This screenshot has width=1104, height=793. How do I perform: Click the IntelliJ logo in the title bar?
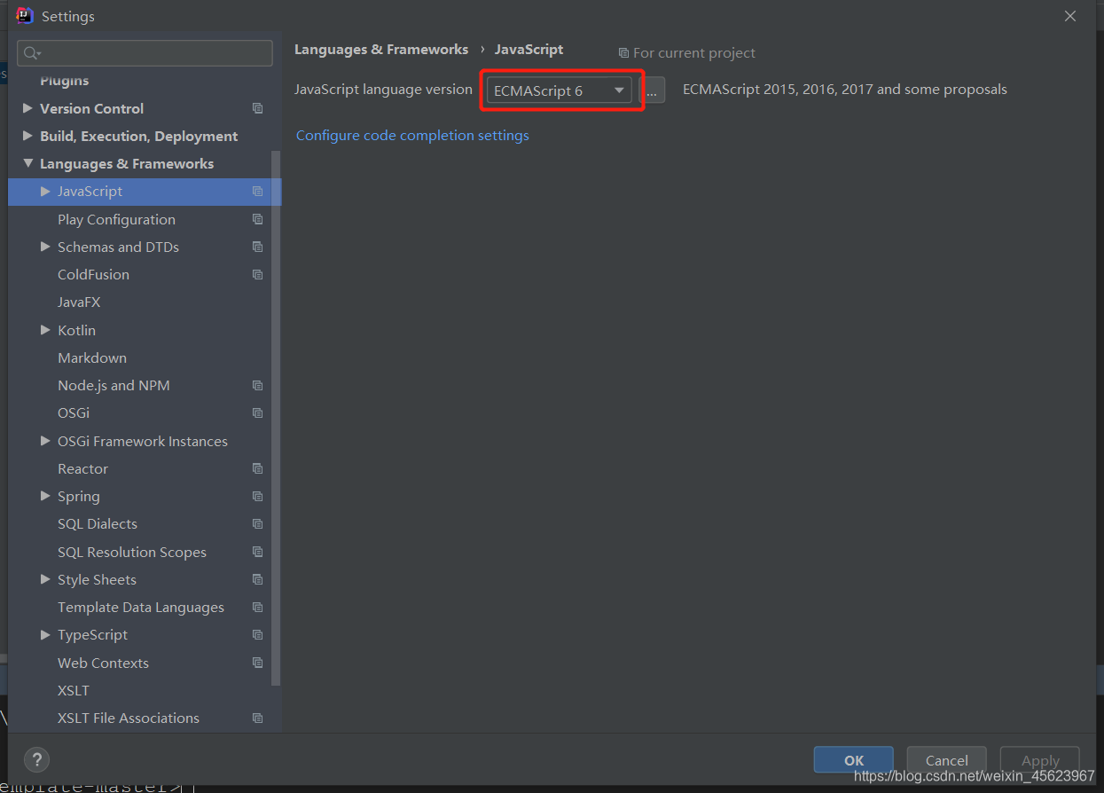pos(25,16)
